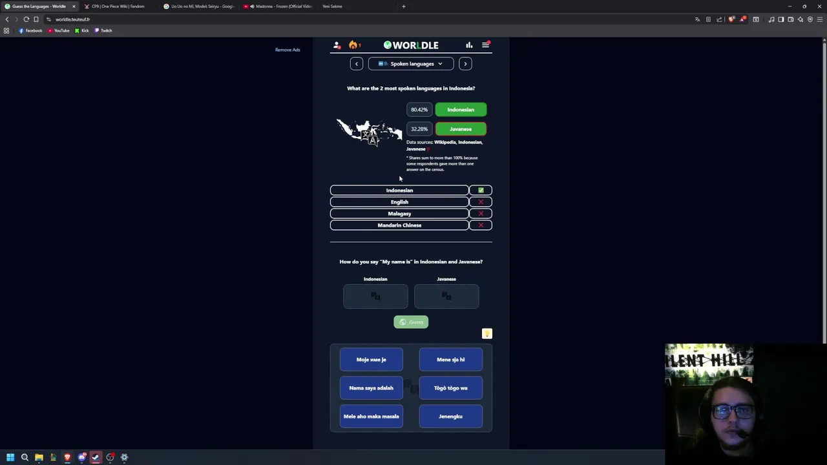
Task: Open the music note playlist icon
Action: [771, 19]
